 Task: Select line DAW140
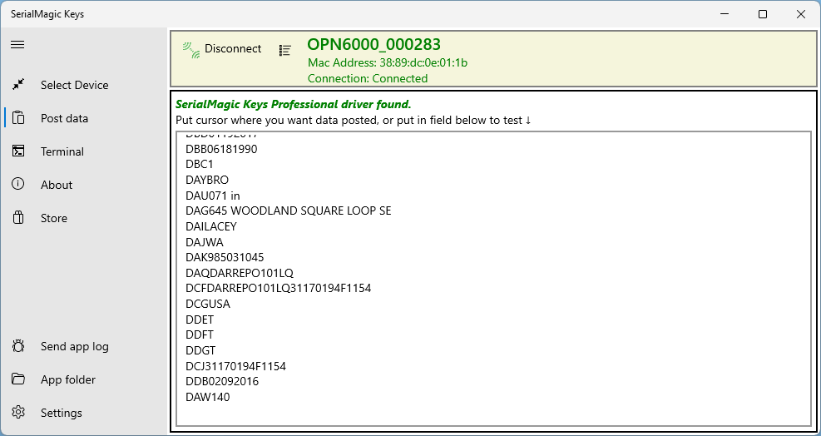coord(208,397)
